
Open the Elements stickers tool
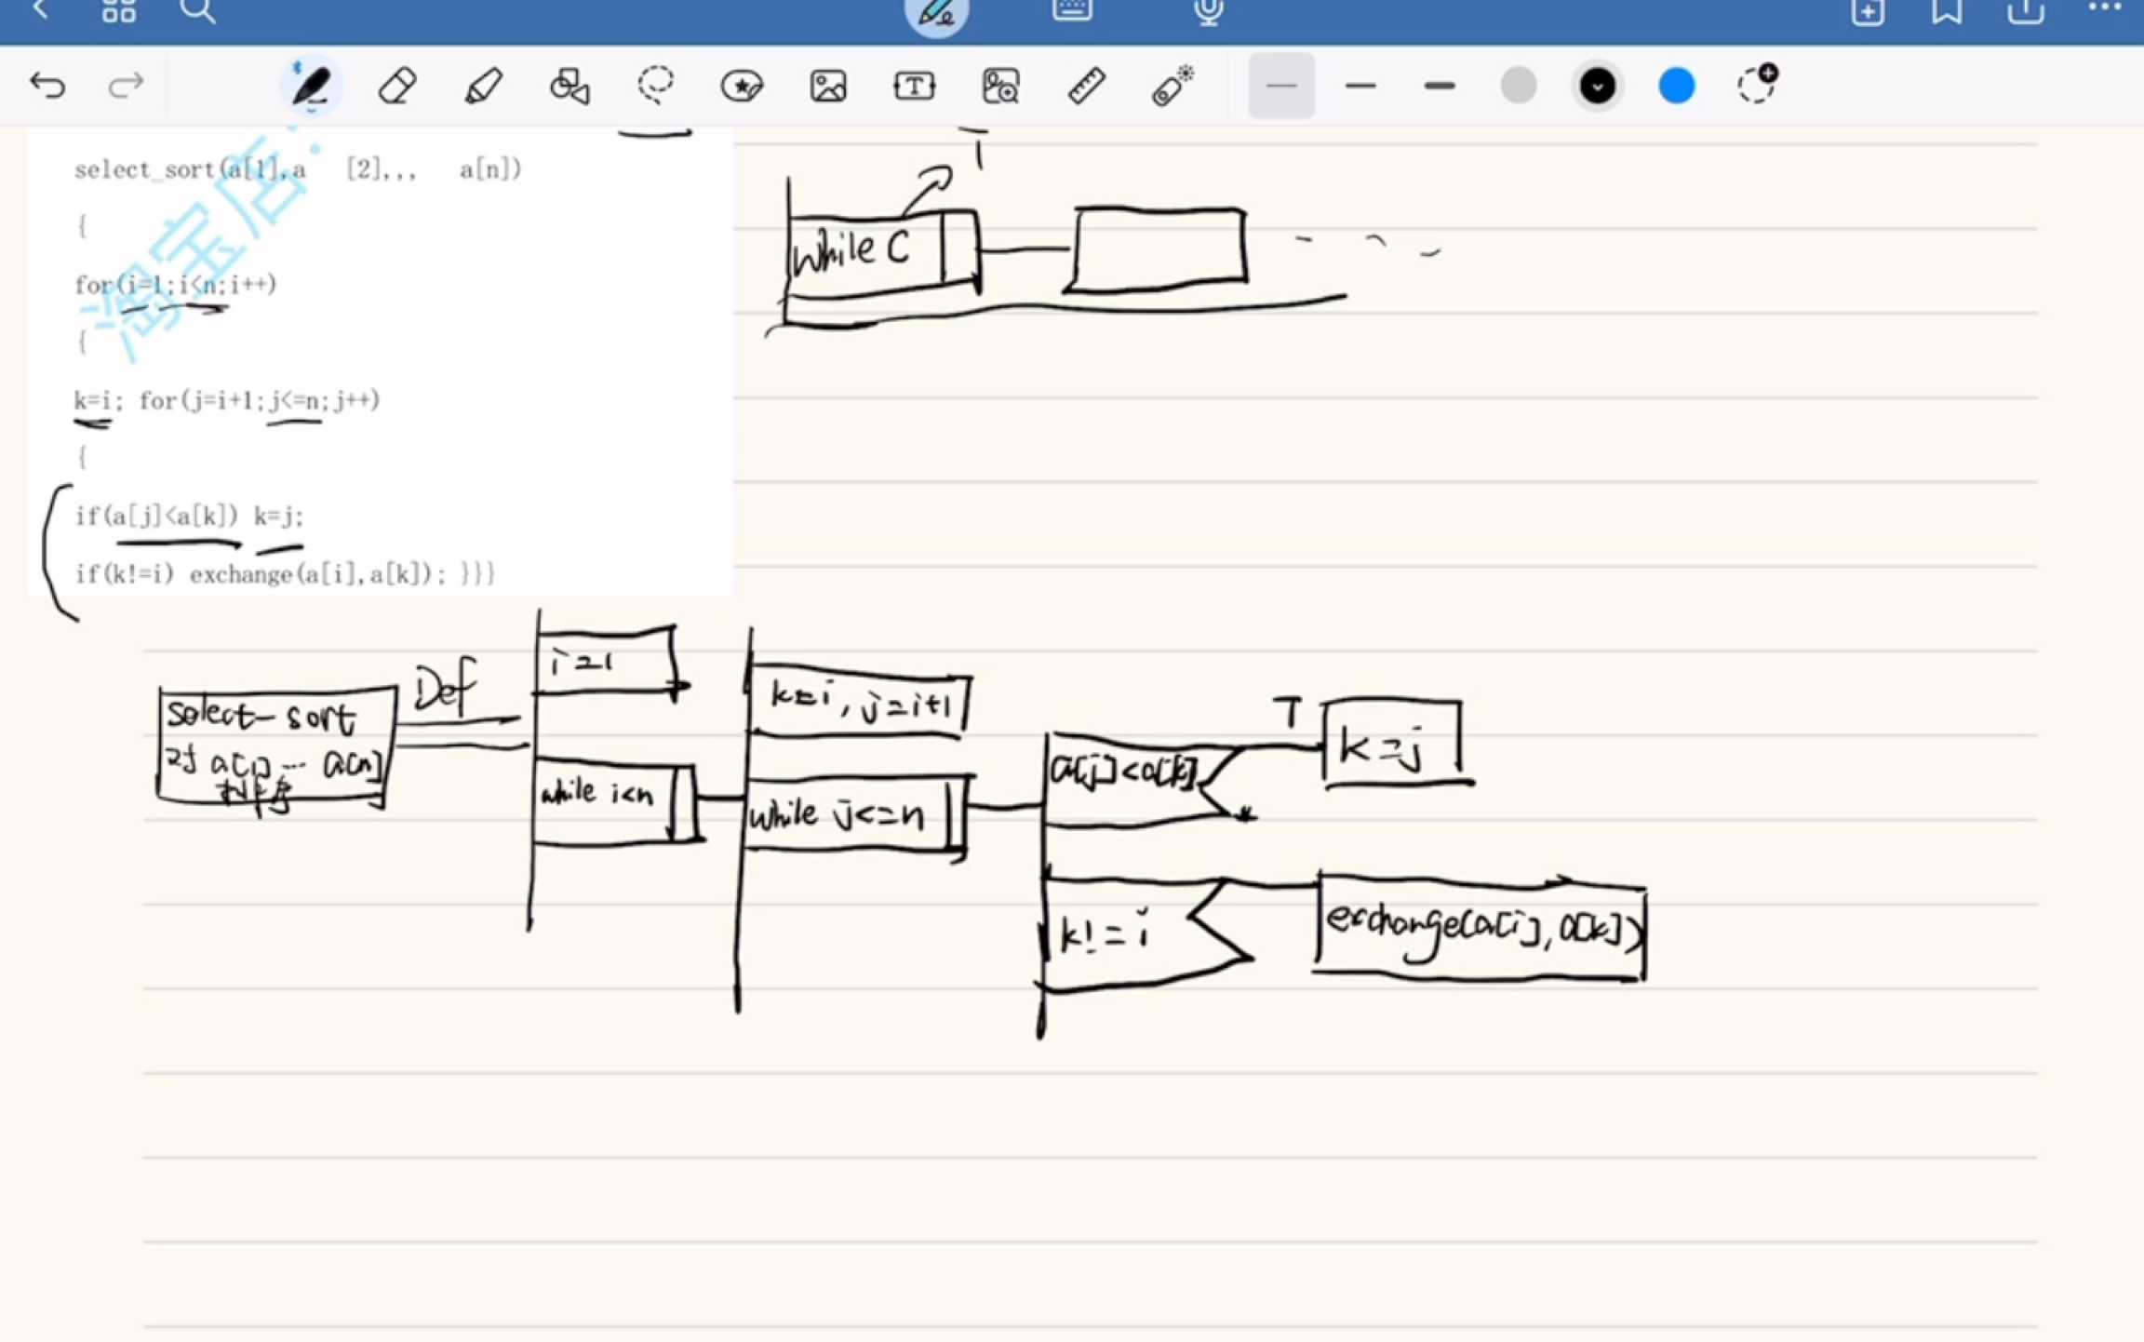pos(742,87)
